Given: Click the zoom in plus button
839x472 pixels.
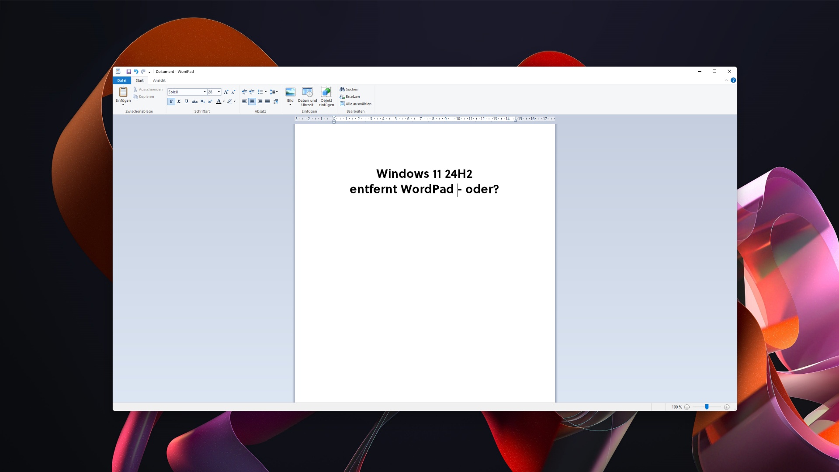Looking at the screenshot, I should [x=727, y=407].
